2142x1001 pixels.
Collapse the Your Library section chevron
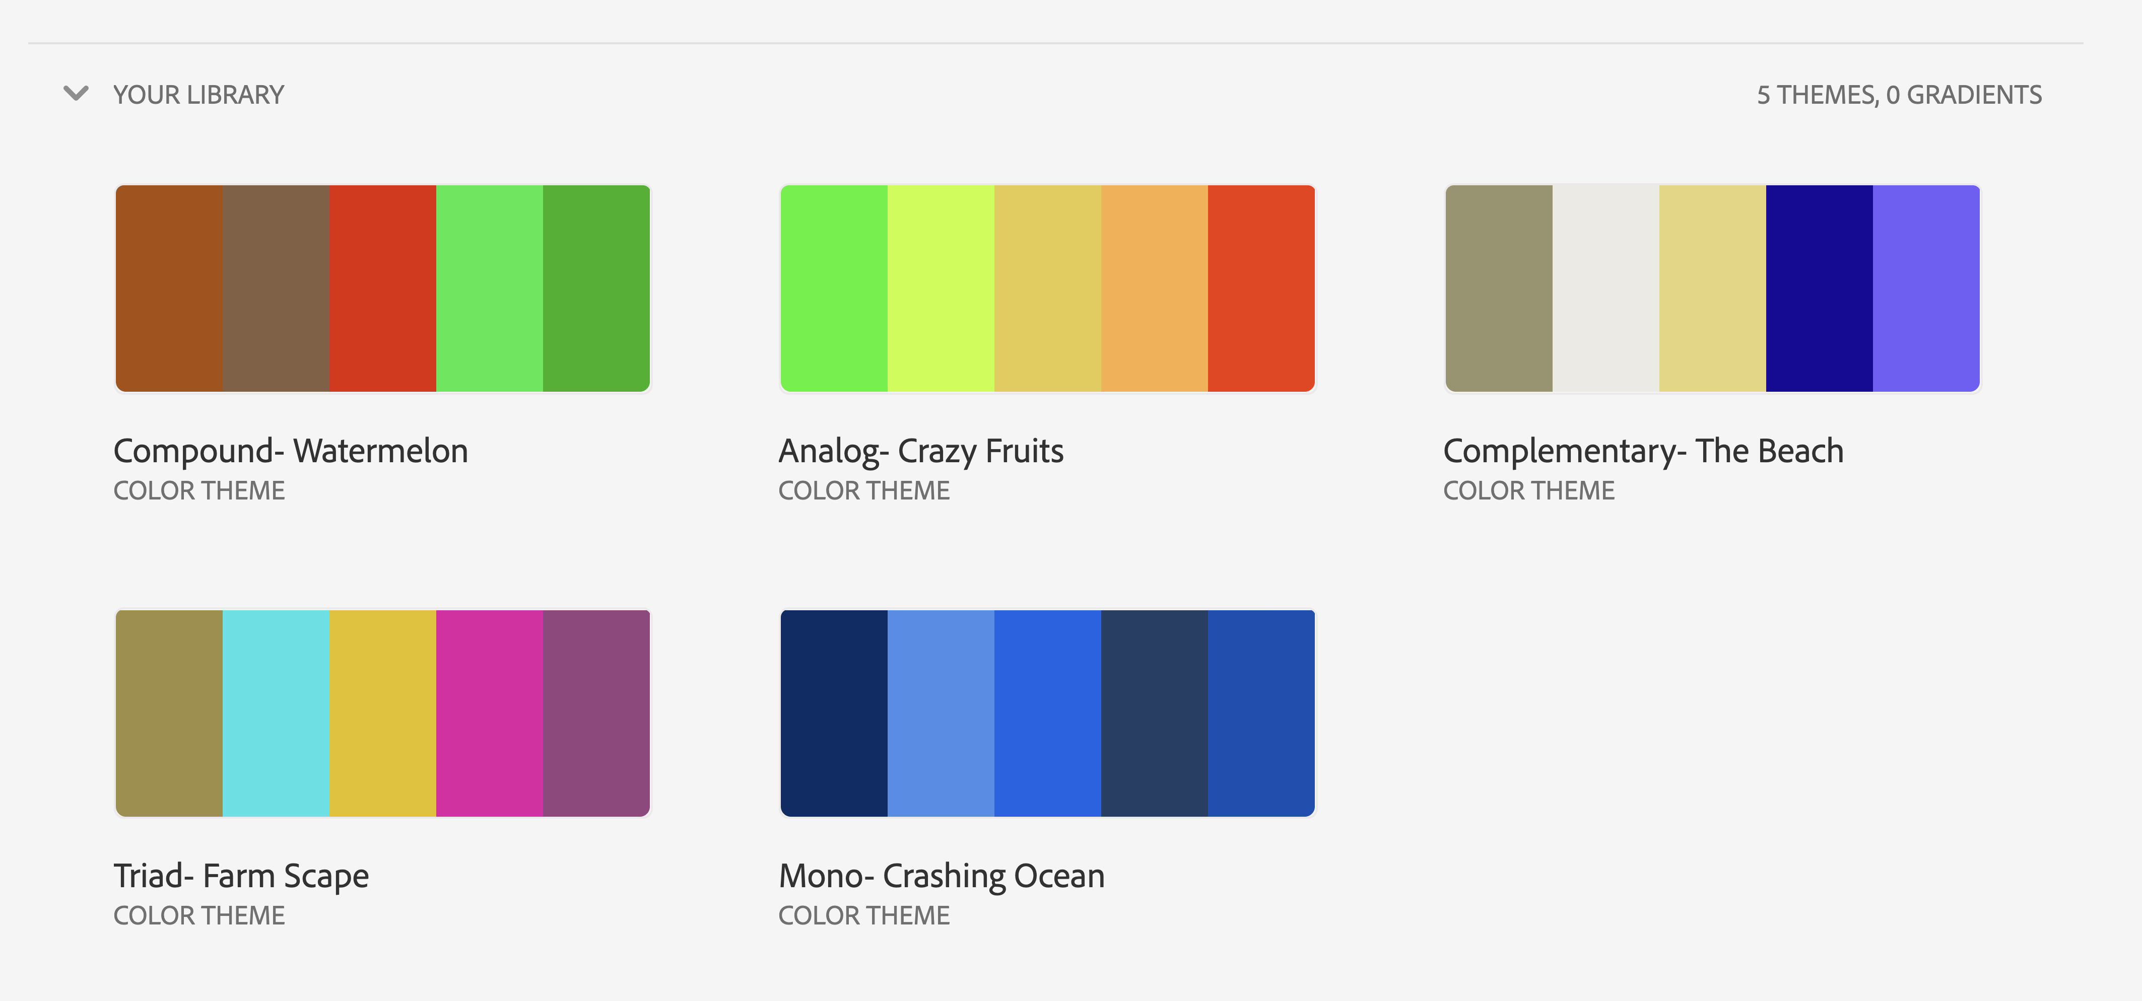coord(76,93)
